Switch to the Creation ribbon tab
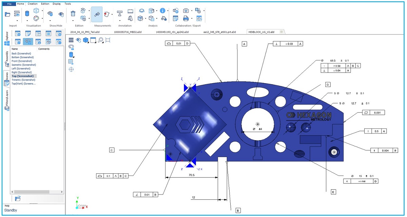The width and height of the screenshot is (407, 217). click(x=33, y=4)
